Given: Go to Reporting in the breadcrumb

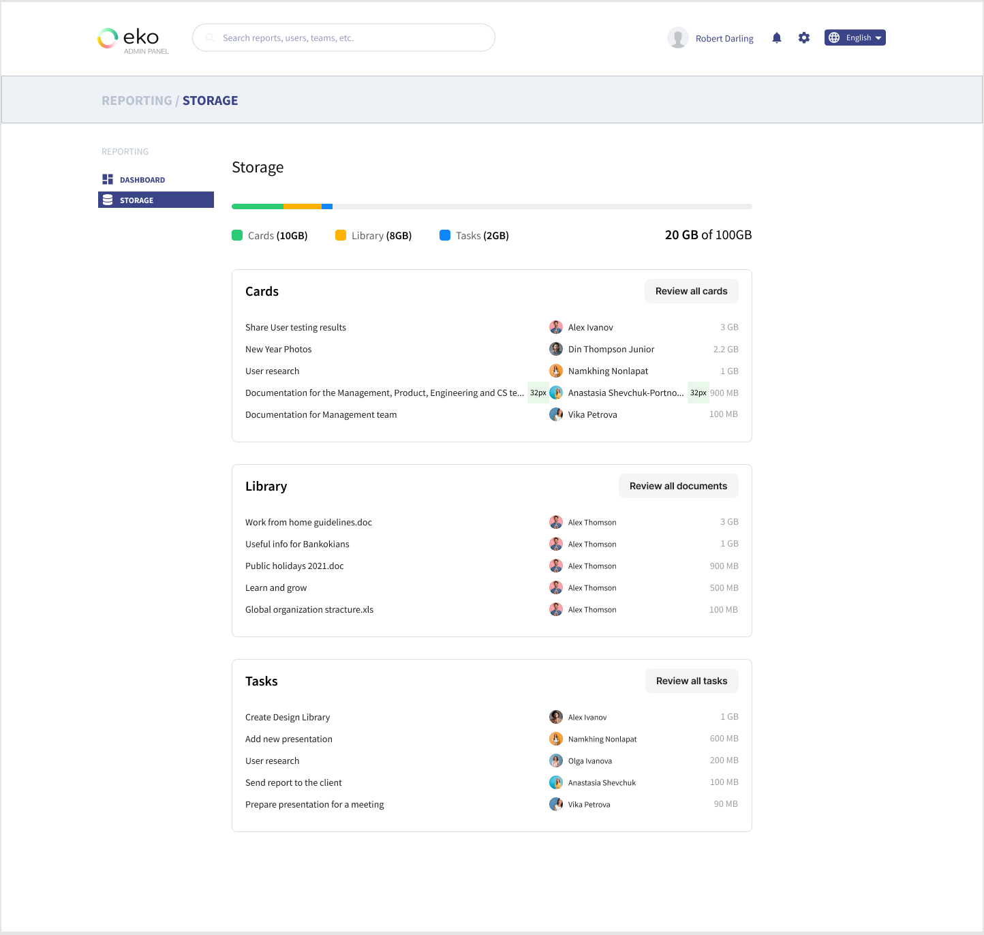Looking at the screenshot, I should (137, 101).
